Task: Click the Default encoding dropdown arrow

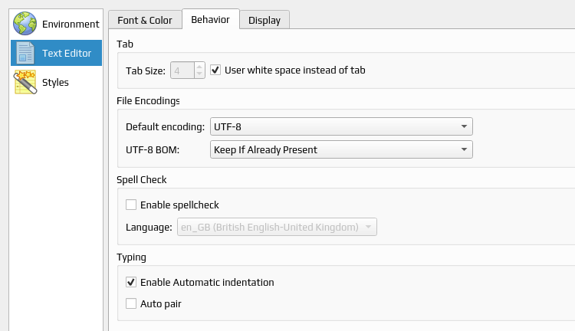Action: click(464, 126)
